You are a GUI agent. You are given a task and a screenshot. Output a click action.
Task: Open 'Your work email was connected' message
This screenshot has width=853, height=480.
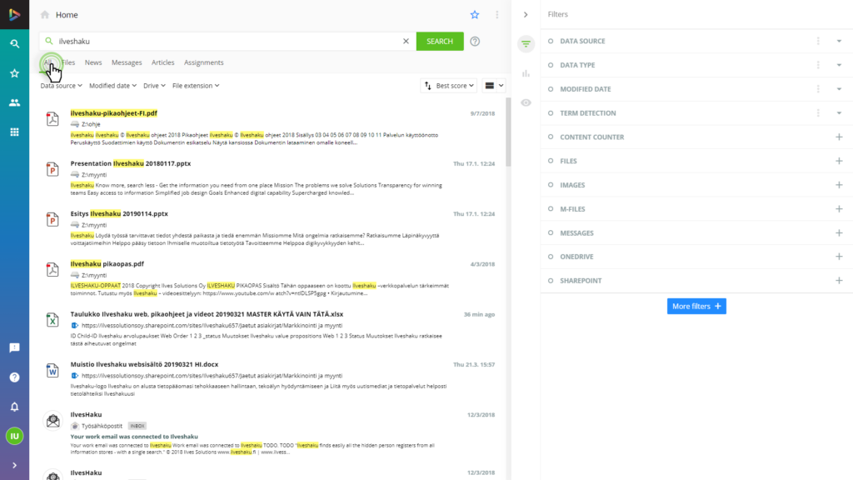(134, 437)
